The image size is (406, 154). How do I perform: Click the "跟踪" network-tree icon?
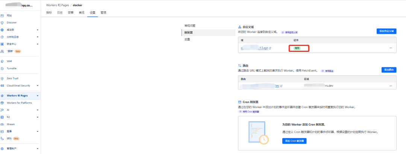tap(2, 51)
